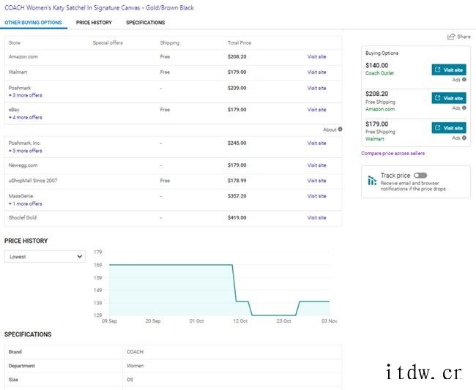
Task: Click the Special offers column header
Action: click(108, 43)
